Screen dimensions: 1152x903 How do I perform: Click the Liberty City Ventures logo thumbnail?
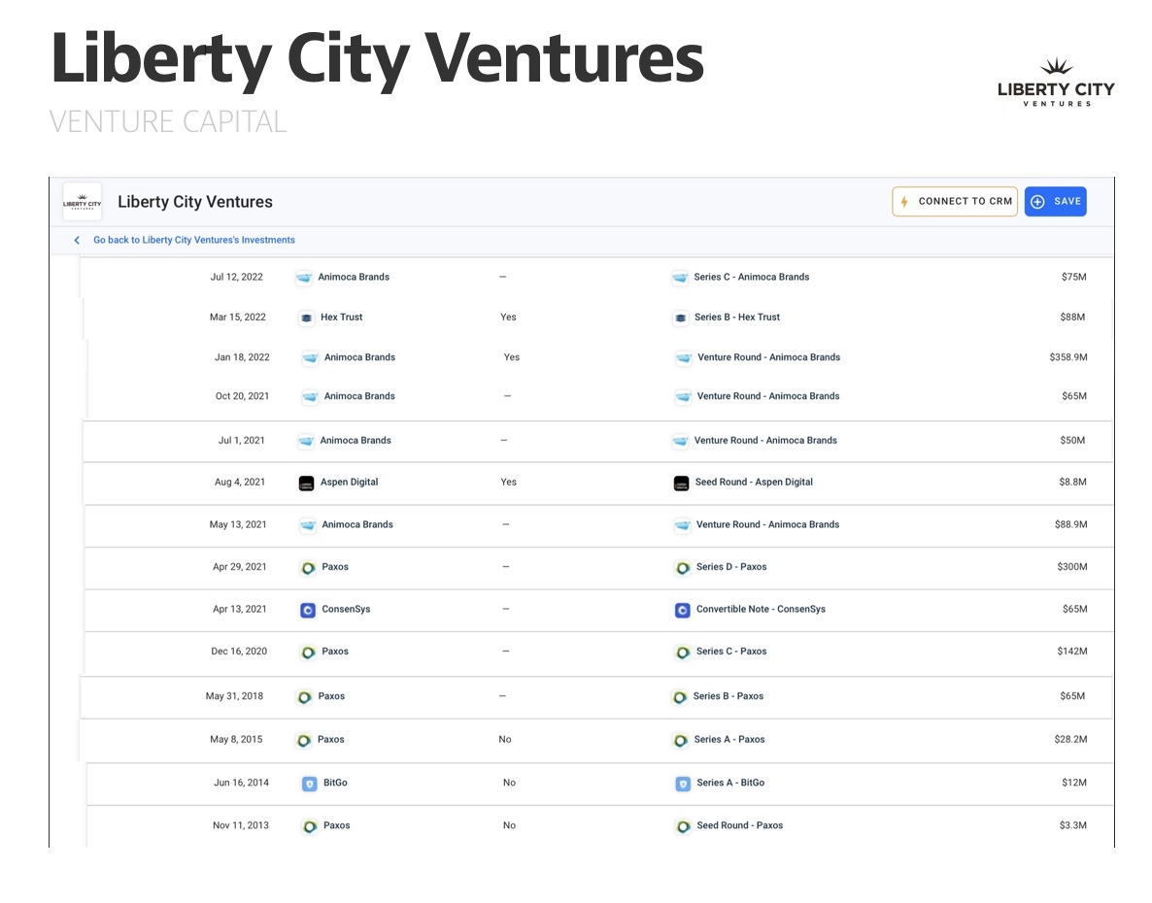pos(82,202)
